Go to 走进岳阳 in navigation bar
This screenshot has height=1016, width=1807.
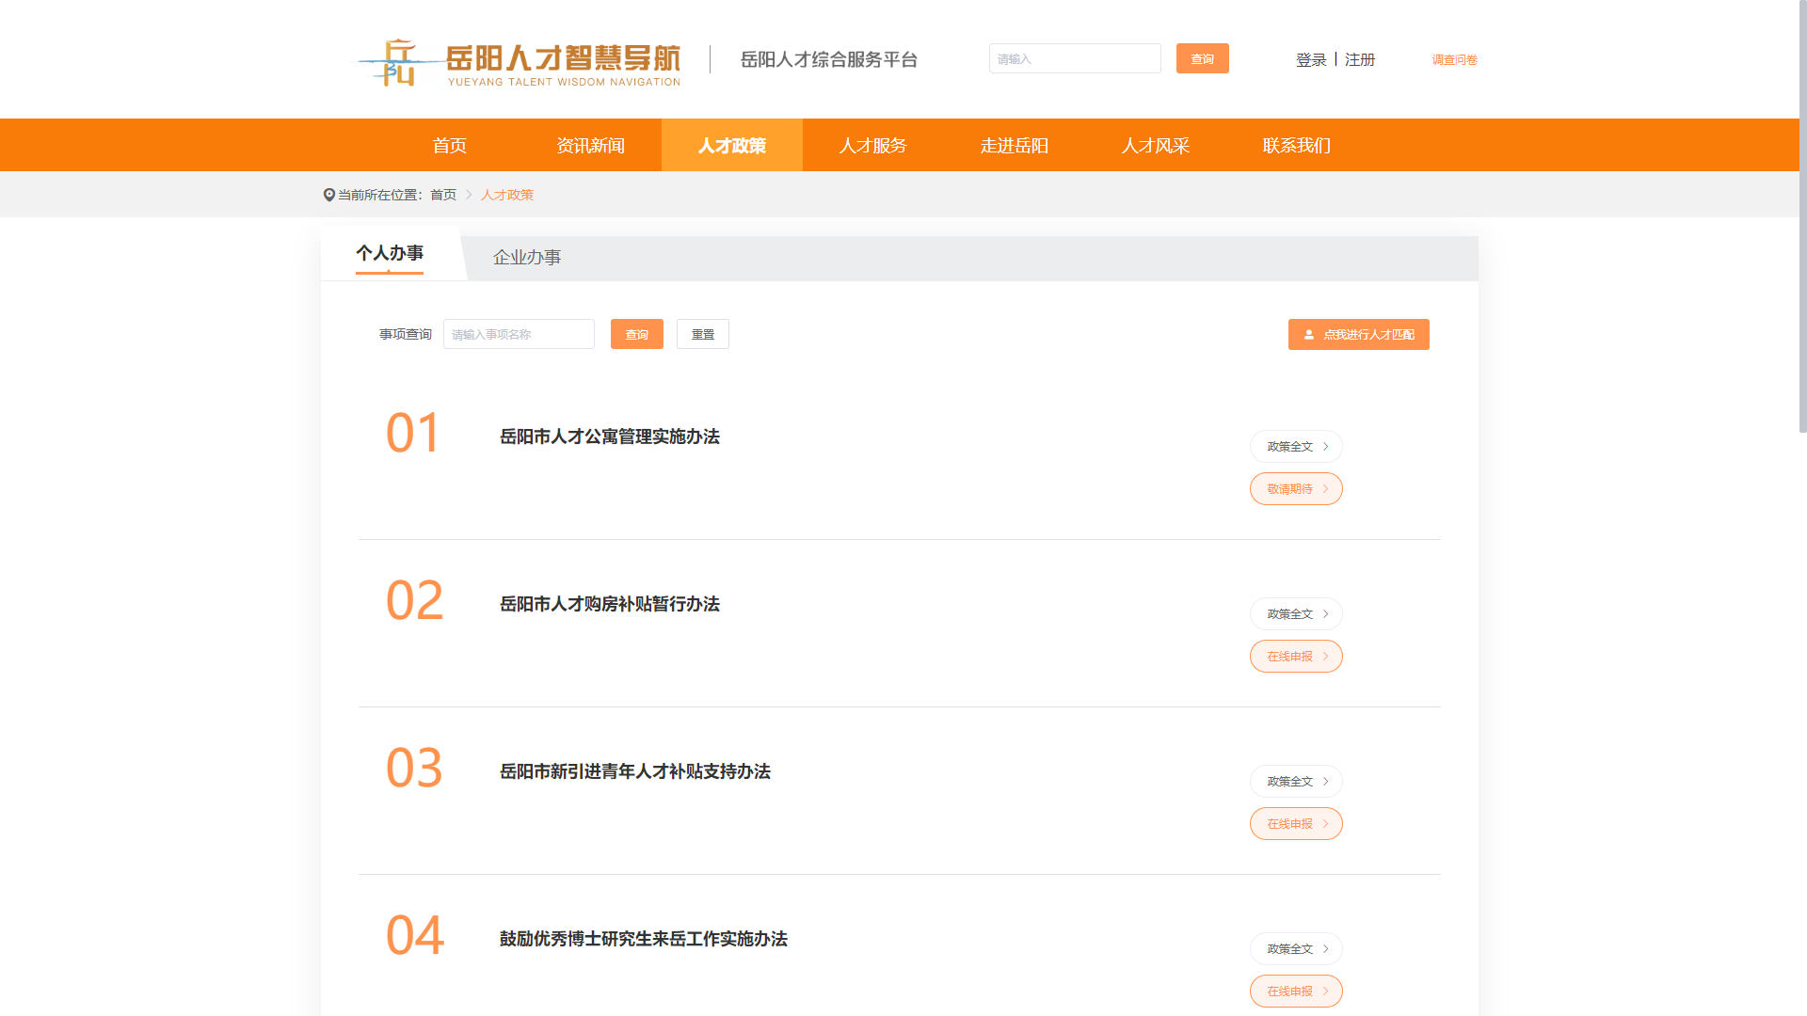[x=1014, y=146]
